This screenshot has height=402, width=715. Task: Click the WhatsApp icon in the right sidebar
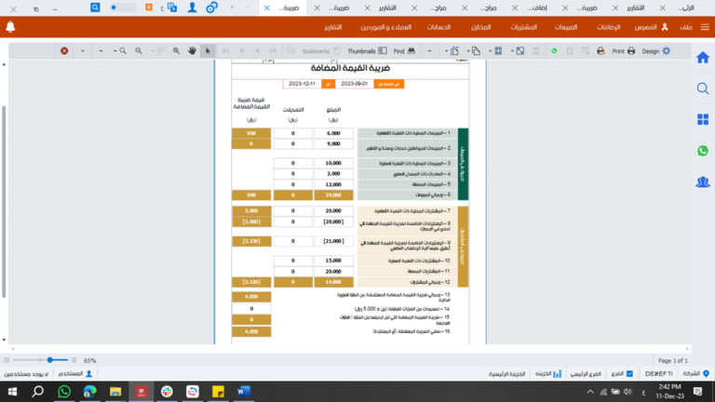pyautogui.click(x=703, y=151)
